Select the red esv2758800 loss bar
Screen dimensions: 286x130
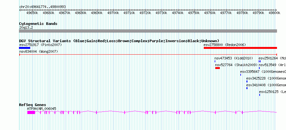[x=240, y=48]
